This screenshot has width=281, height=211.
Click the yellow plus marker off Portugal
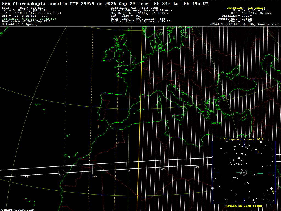(99, 127)
